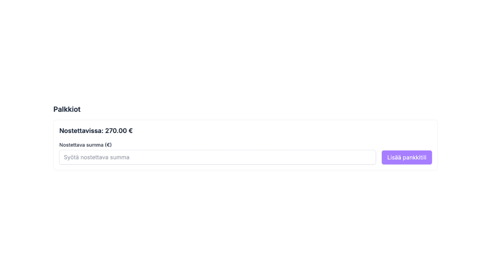The image size is (491, 276).
Task: Click the bolded Nostettavissa text
Action: (x=82, y=131)
